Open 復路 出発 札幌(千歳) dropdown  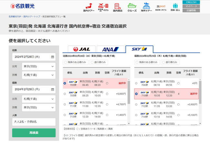click(x=39, y=99)
